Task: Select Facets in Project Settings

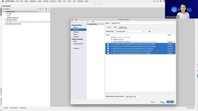Action: coord(75,34)
